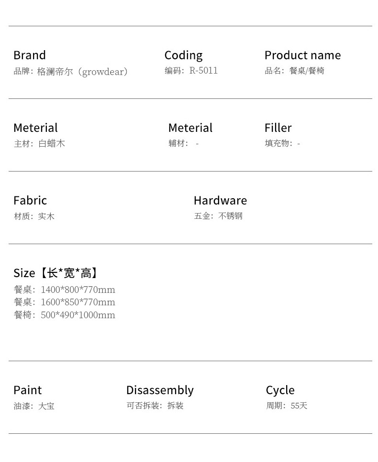Click the Filler heading
The height and width of the screenshot is (462, 378).
278,128
